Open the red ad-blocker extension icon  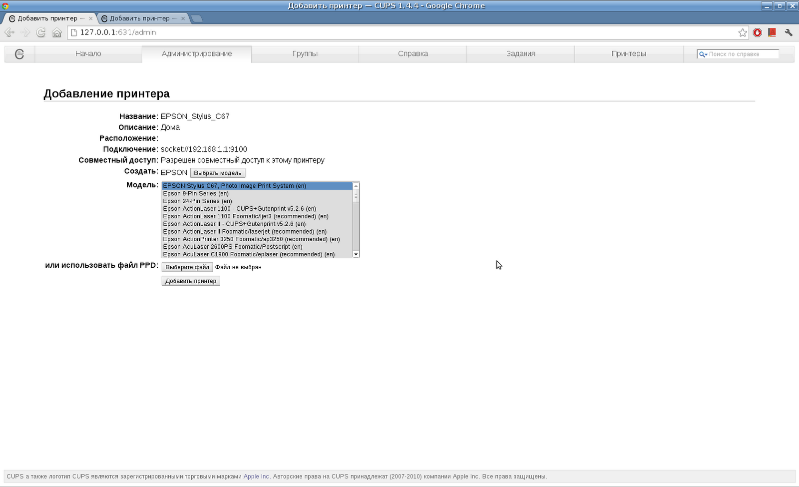(758, 32)
